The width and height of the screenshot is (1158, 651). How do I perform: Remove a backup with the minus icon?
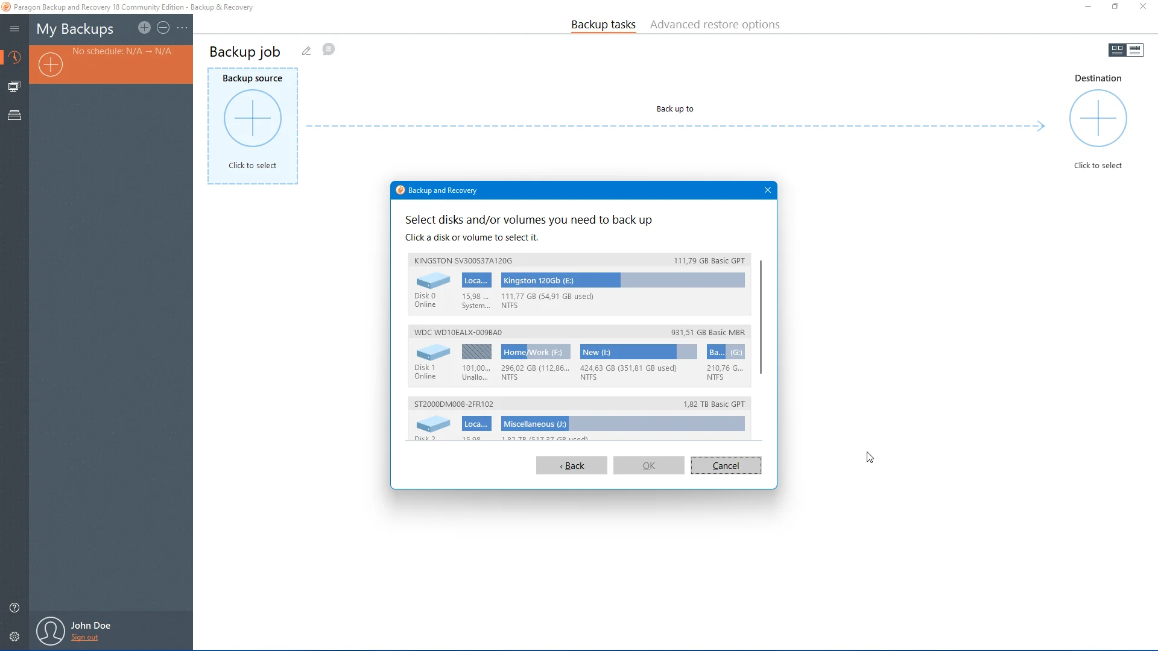[x=163, y=28]
